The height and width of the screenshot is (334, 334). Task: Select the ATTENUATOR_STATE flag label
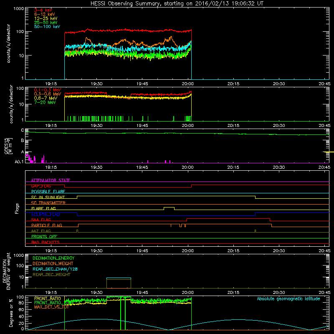point(51,180)
